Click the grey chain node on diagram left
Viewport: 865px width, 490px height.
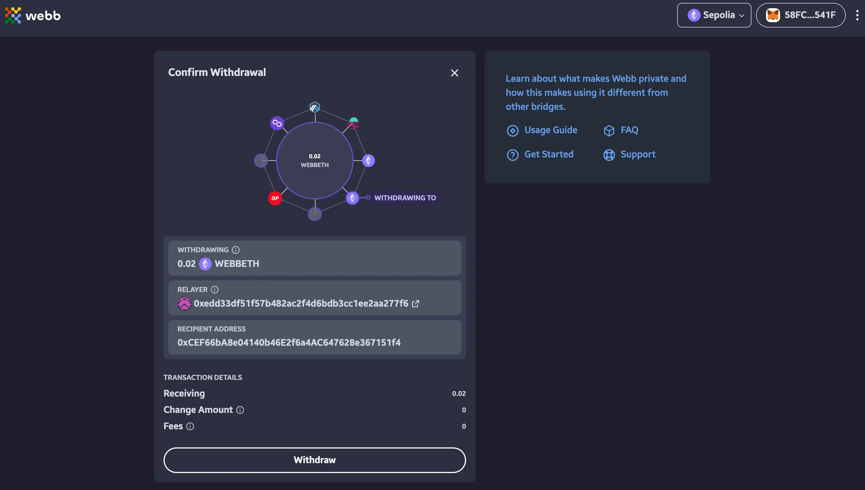pos(261,161)
